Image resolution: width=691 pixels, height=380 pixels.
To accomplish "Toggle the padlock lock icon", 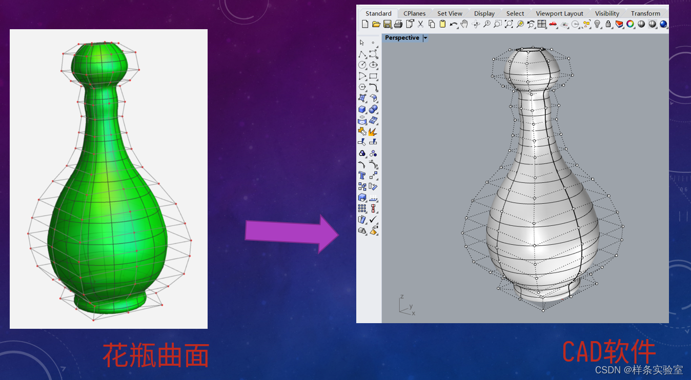I will pos(609,24).
